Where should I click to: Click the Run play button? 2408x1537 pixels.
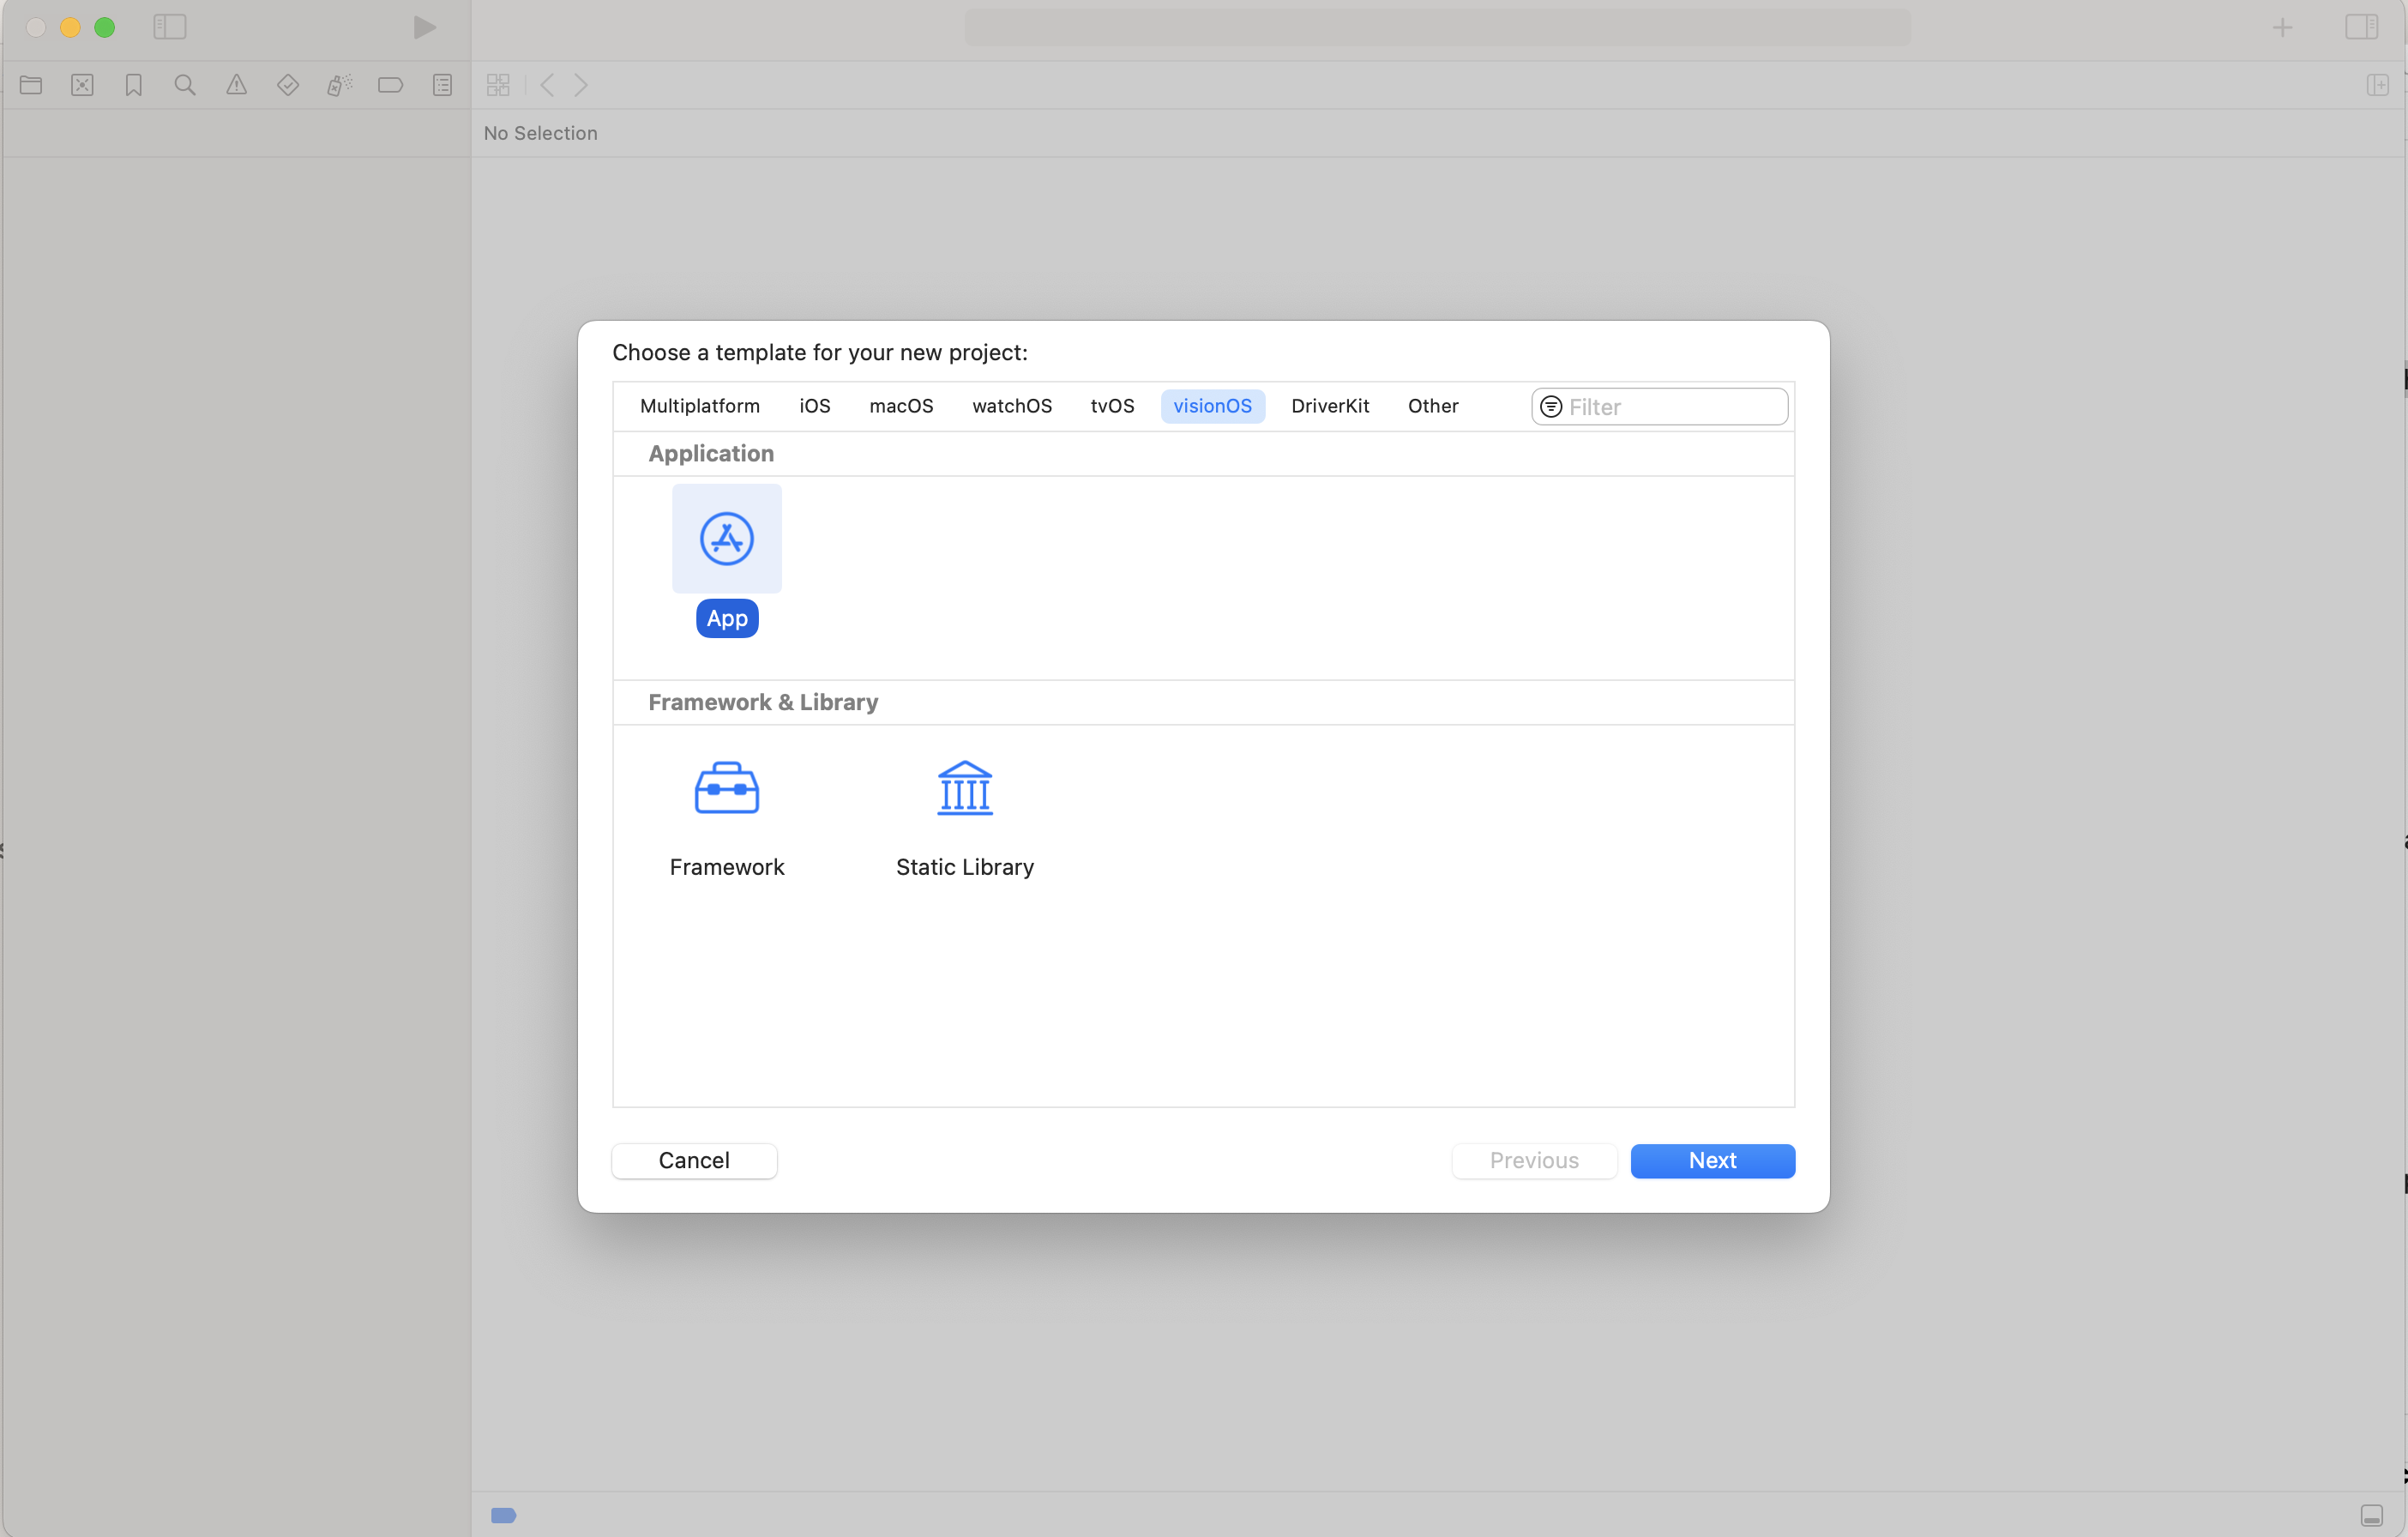pyautogui.click(x=425, y=27)
